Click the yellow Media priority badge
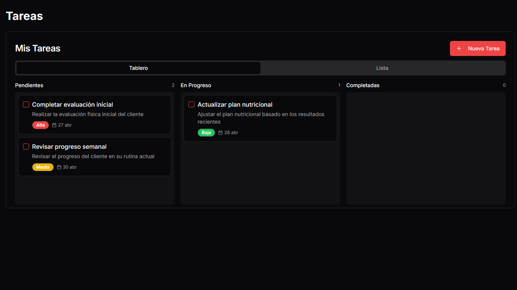The width and height of the screenshot is (517, 290). pyautogui.click(x=43, y=167)
